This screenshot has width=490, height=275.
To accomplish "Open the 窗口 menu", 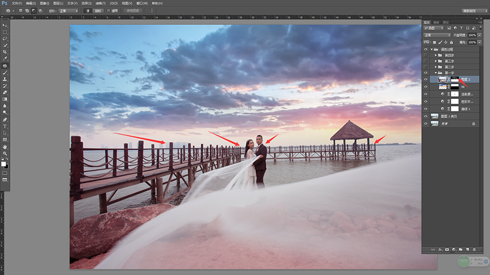I will coord(142,3).
